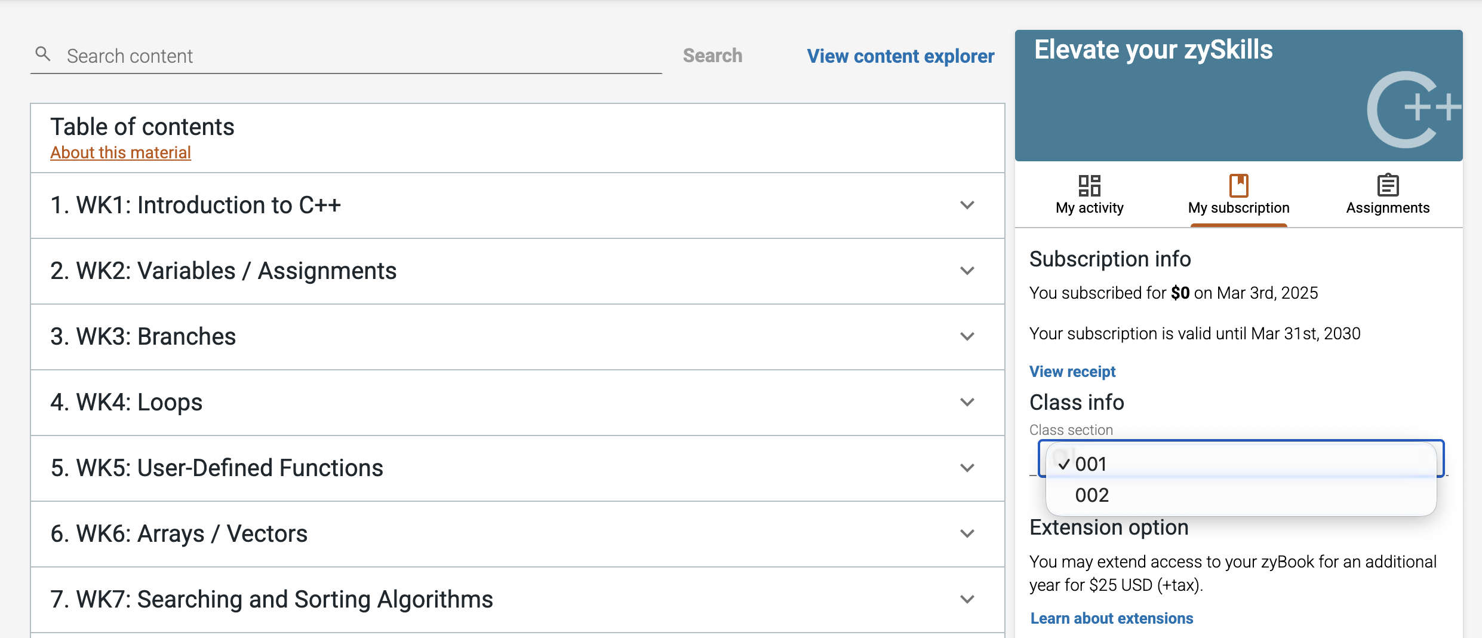
Task: Click the Table of contents heading
Action: (142, 127)
